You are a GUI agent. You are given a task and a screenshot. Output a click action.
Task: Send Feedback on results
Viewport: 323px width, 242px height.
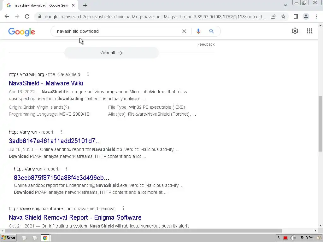pos(206,44)
